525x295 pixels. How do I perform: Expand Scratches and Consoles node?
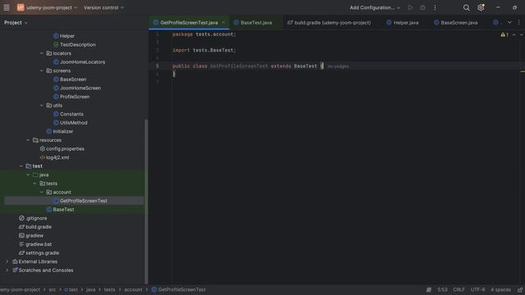(x=7, y=270)
